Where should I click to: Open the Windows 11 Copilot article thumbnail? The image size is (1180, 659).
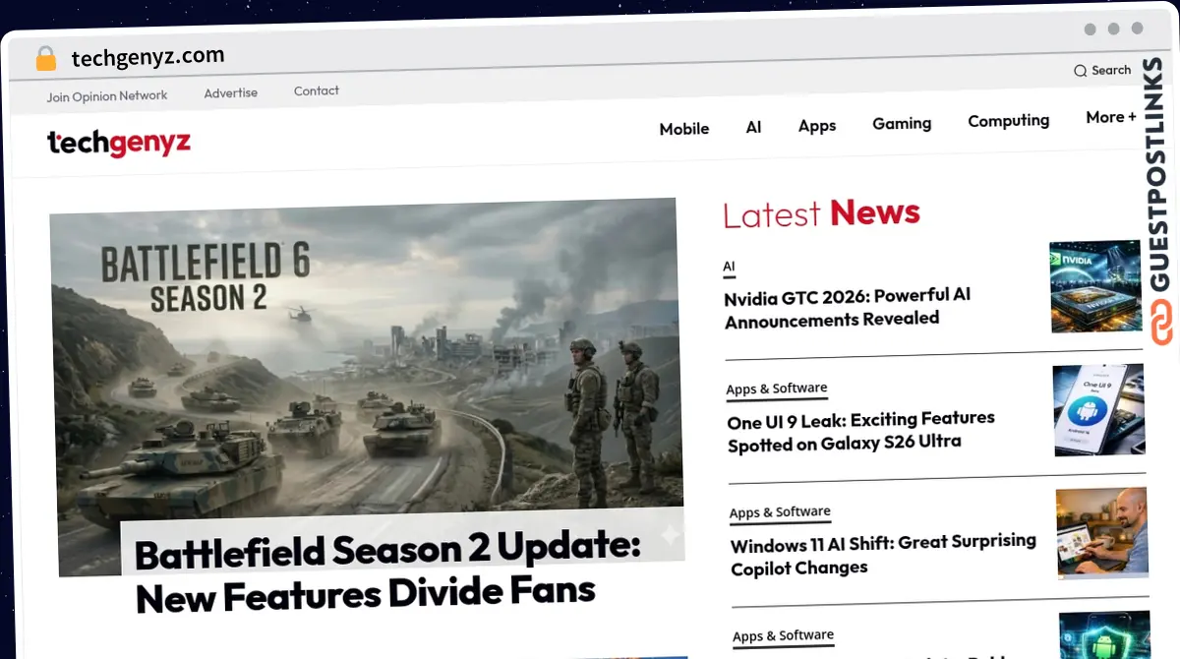tap(1101, 533)
